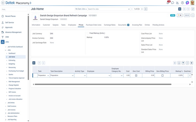196x122 pixels.
Task: Open the help question mark icon
Action: (x=182, y=3)
